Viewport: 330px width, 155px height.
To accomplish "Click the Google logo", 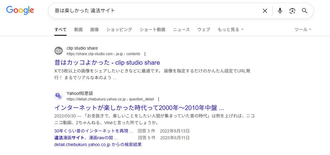I will click(20, 10).
